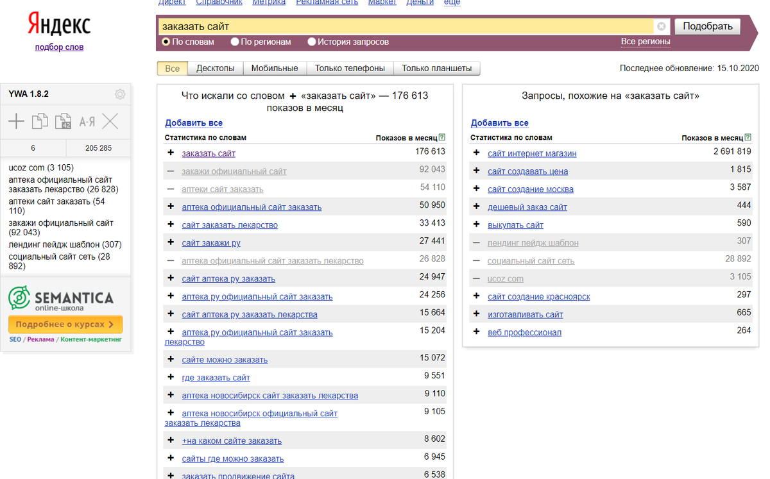Click right 'Добавить все' link
Viewport: 770px width, 479px height.
click(x=500, y=123)
